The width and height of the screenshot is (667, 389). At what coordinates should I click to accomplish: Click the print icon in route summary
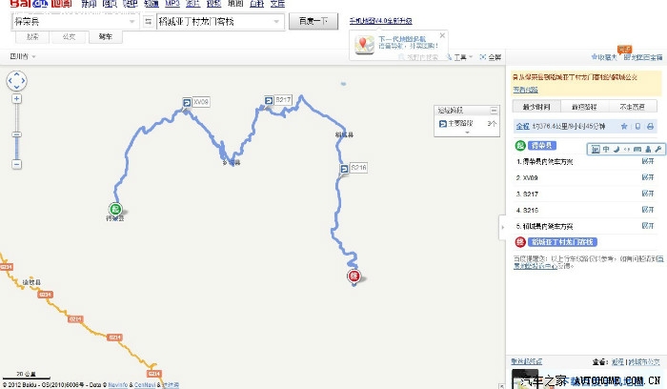coord(650,126)
